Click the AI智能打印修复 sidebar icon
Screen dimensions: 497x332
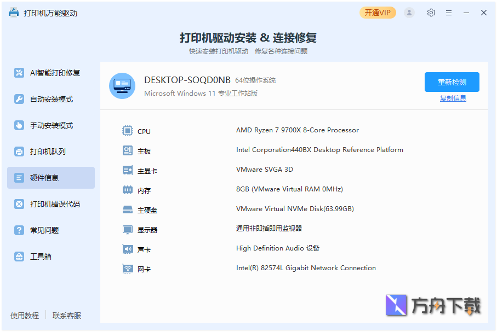point(19,73)
